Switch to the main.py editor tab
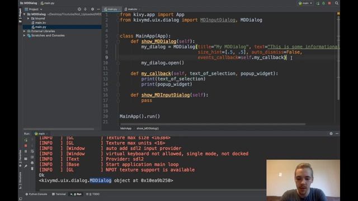This screenshot has width=358, height=201. pyautogui.click(x=112, y=9)
